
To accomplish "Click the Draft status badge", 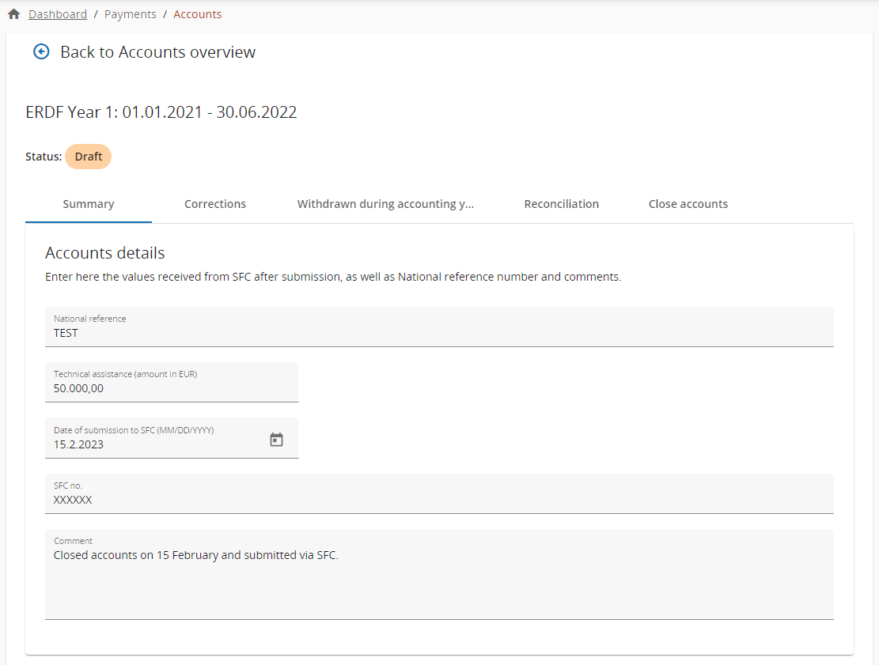I will [88, 157].
